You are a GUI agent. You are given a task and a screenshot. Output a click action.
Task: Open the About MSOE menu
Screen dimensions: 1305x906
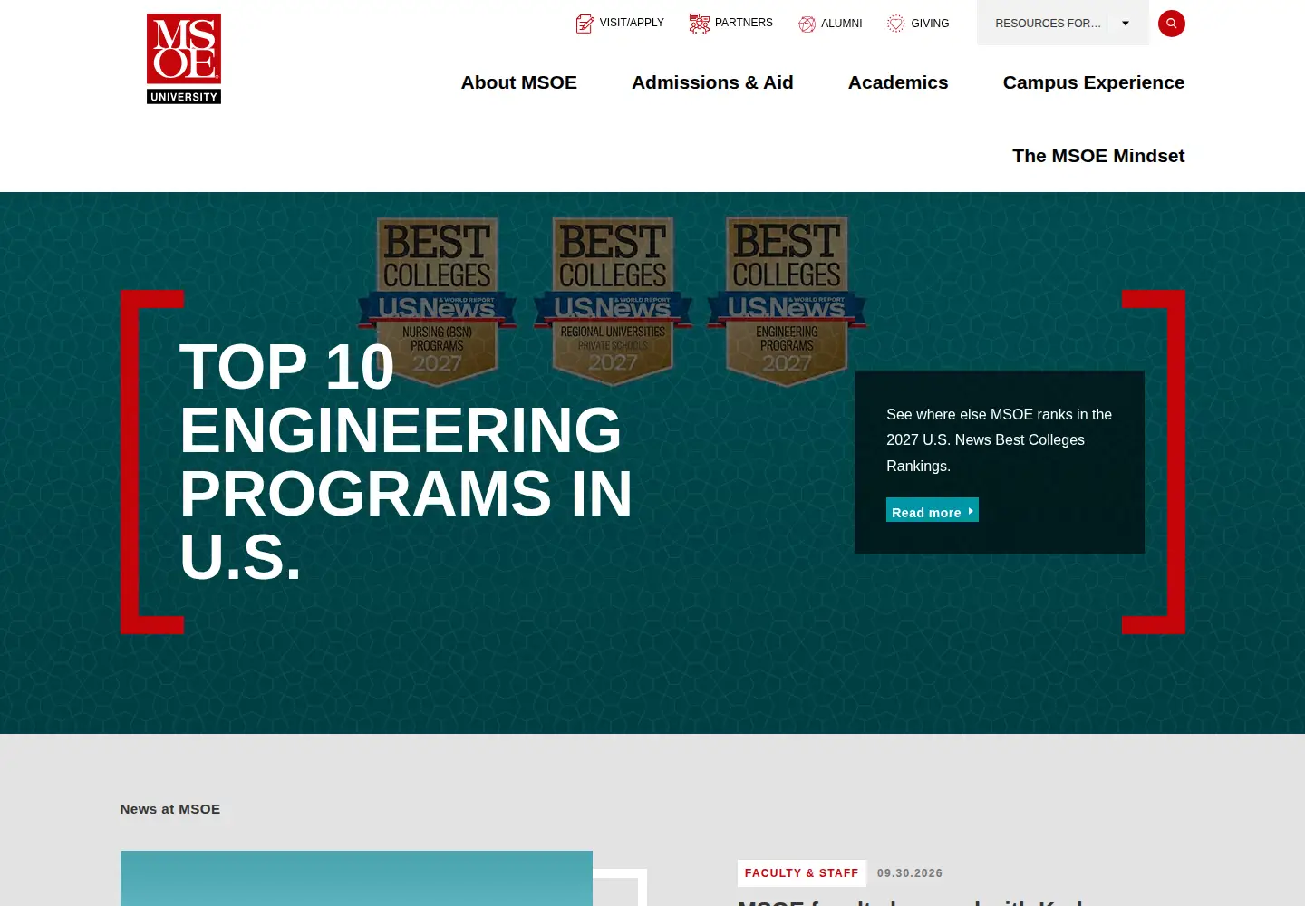tap(518, 82)
